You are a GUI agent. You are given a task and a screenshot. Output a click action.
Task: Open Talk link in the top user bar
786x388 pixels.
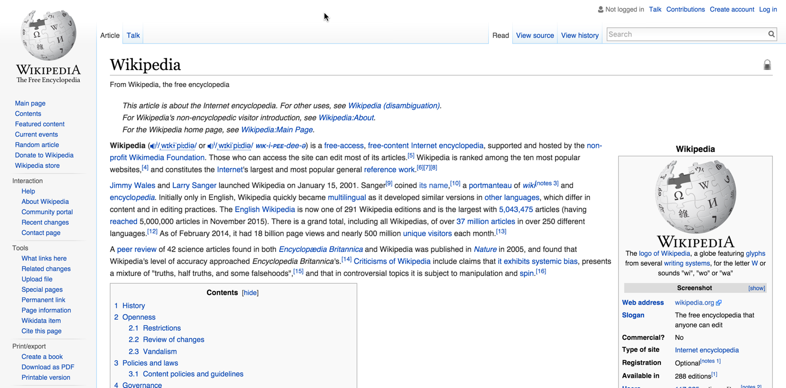pyautogui.click(x=655, y=9)
